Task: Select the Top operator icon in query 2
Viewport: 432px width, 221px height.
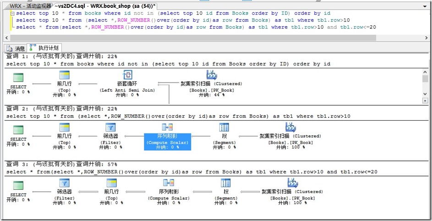Action: tap(64, 127)
